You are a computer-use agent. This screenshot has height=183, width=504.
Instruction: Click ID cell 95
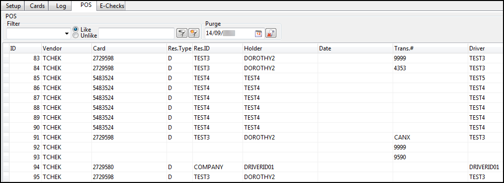click(25, 177)
